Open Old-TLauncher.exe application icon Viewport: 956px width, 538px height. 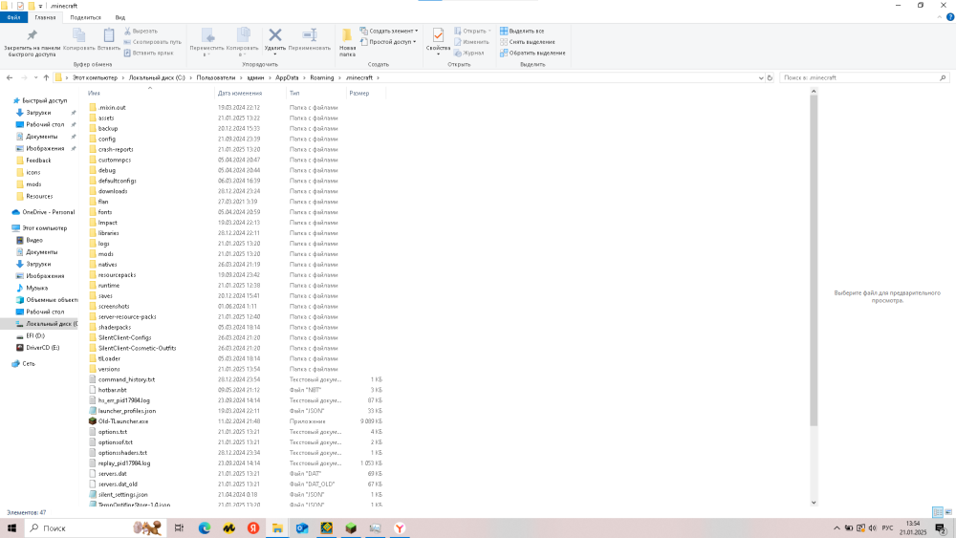pyautogui.click(x=93, y=421)
